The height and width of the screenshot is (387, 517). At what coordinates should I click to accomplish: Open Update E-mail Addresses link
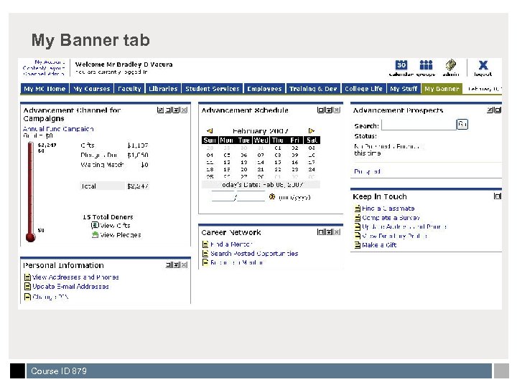pyautogui.click(x=70, y=286)
